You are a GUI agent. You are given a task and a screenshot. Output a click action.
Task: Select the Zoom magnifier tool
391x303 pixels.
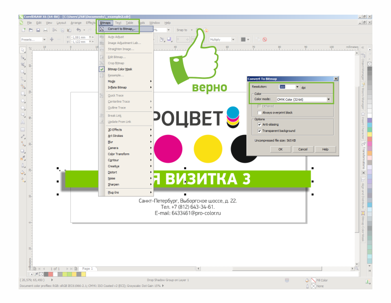click(x=23, y=72)
